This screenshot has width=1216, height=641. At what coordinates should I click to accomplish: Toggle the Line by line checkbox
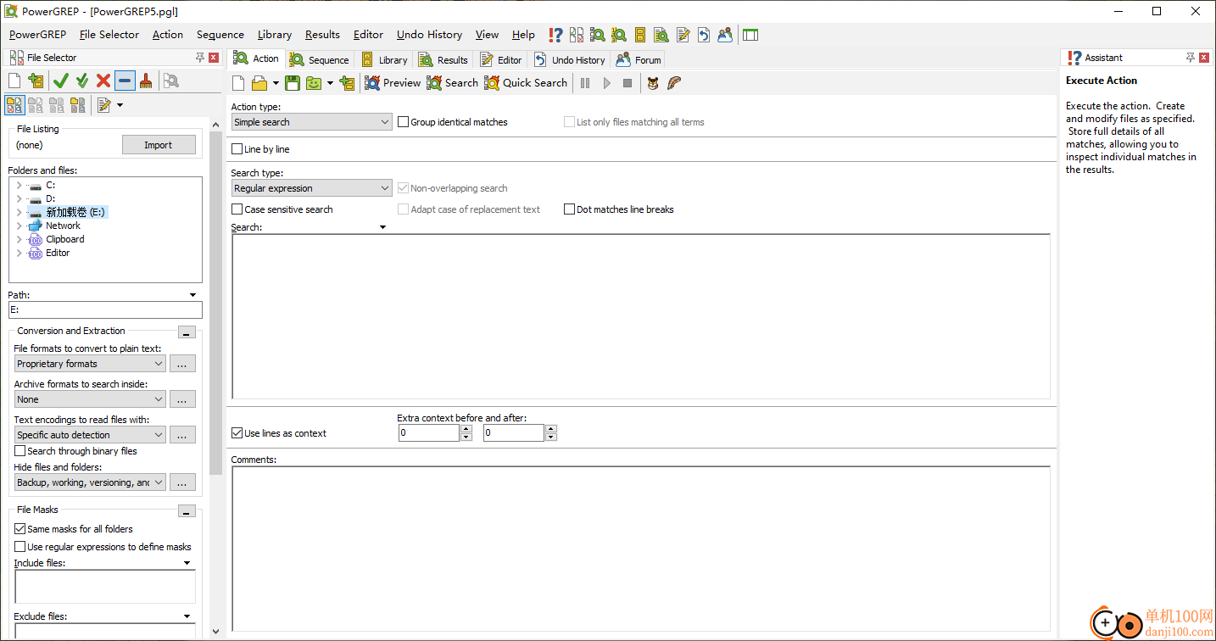click(x=261, y=149)
